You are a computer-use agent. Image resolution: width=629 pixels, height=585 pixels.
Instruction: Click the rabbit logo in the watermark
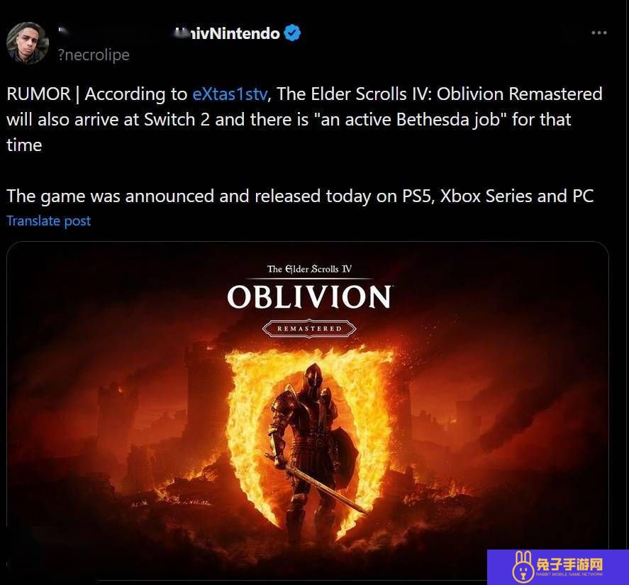pos(523,567)
